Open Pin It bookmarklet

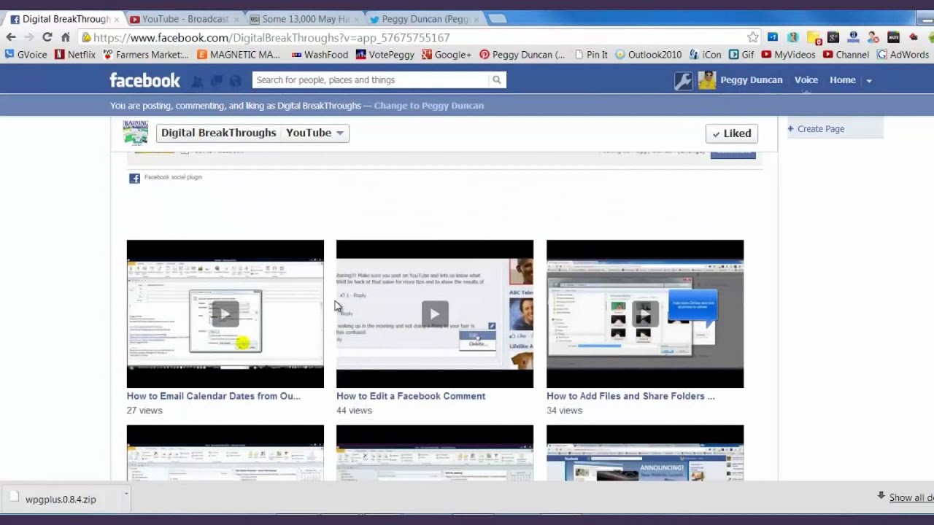tap(591, 55)
